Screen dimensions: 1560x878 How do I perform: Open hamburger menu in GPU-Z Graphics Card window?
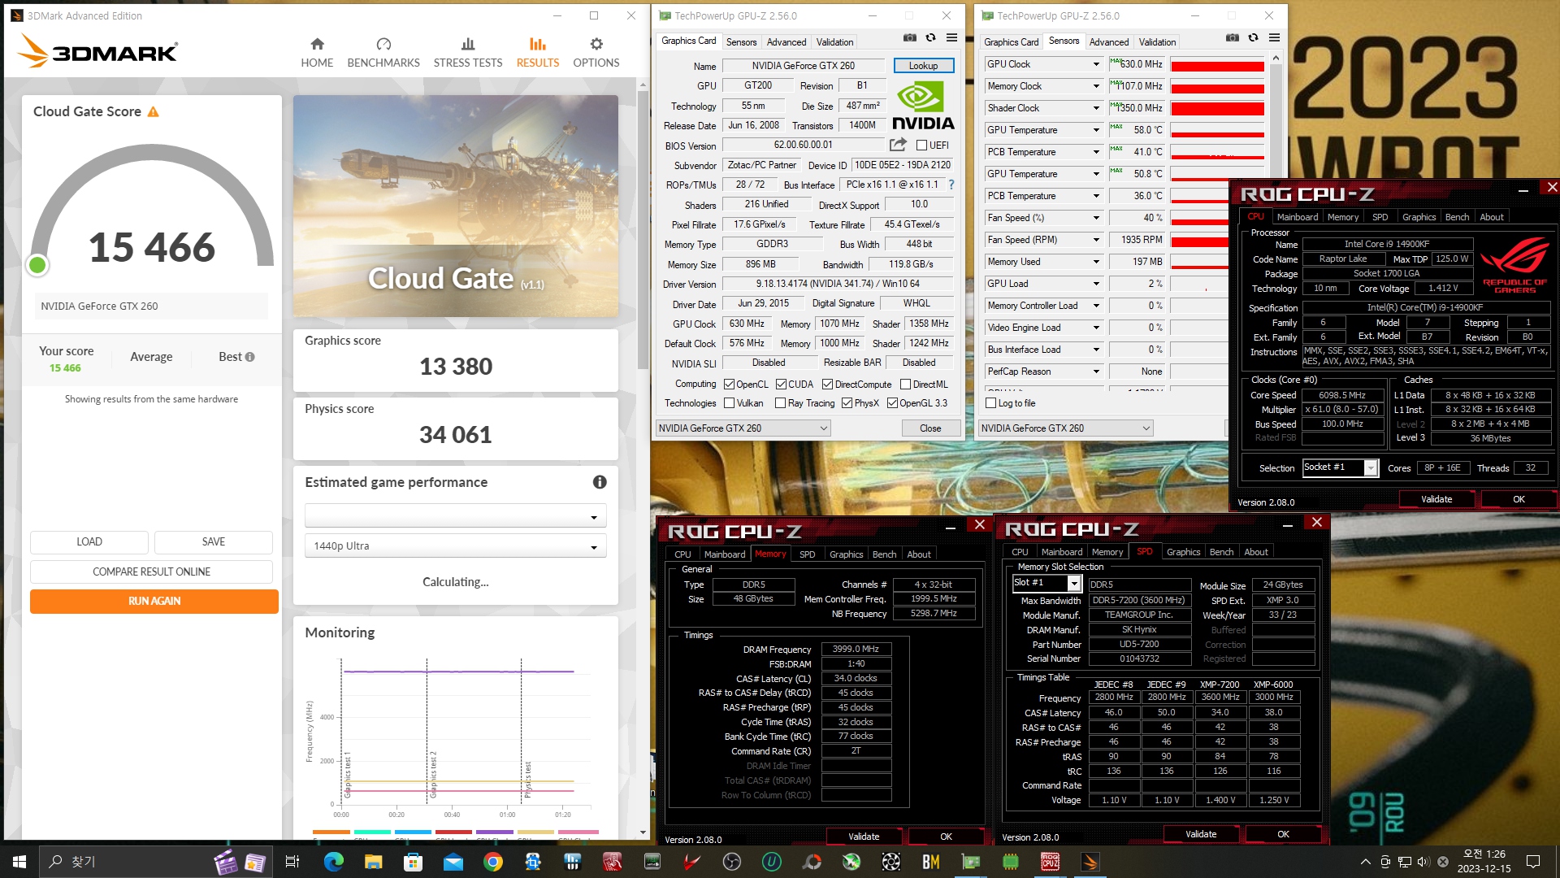(951, 38)
